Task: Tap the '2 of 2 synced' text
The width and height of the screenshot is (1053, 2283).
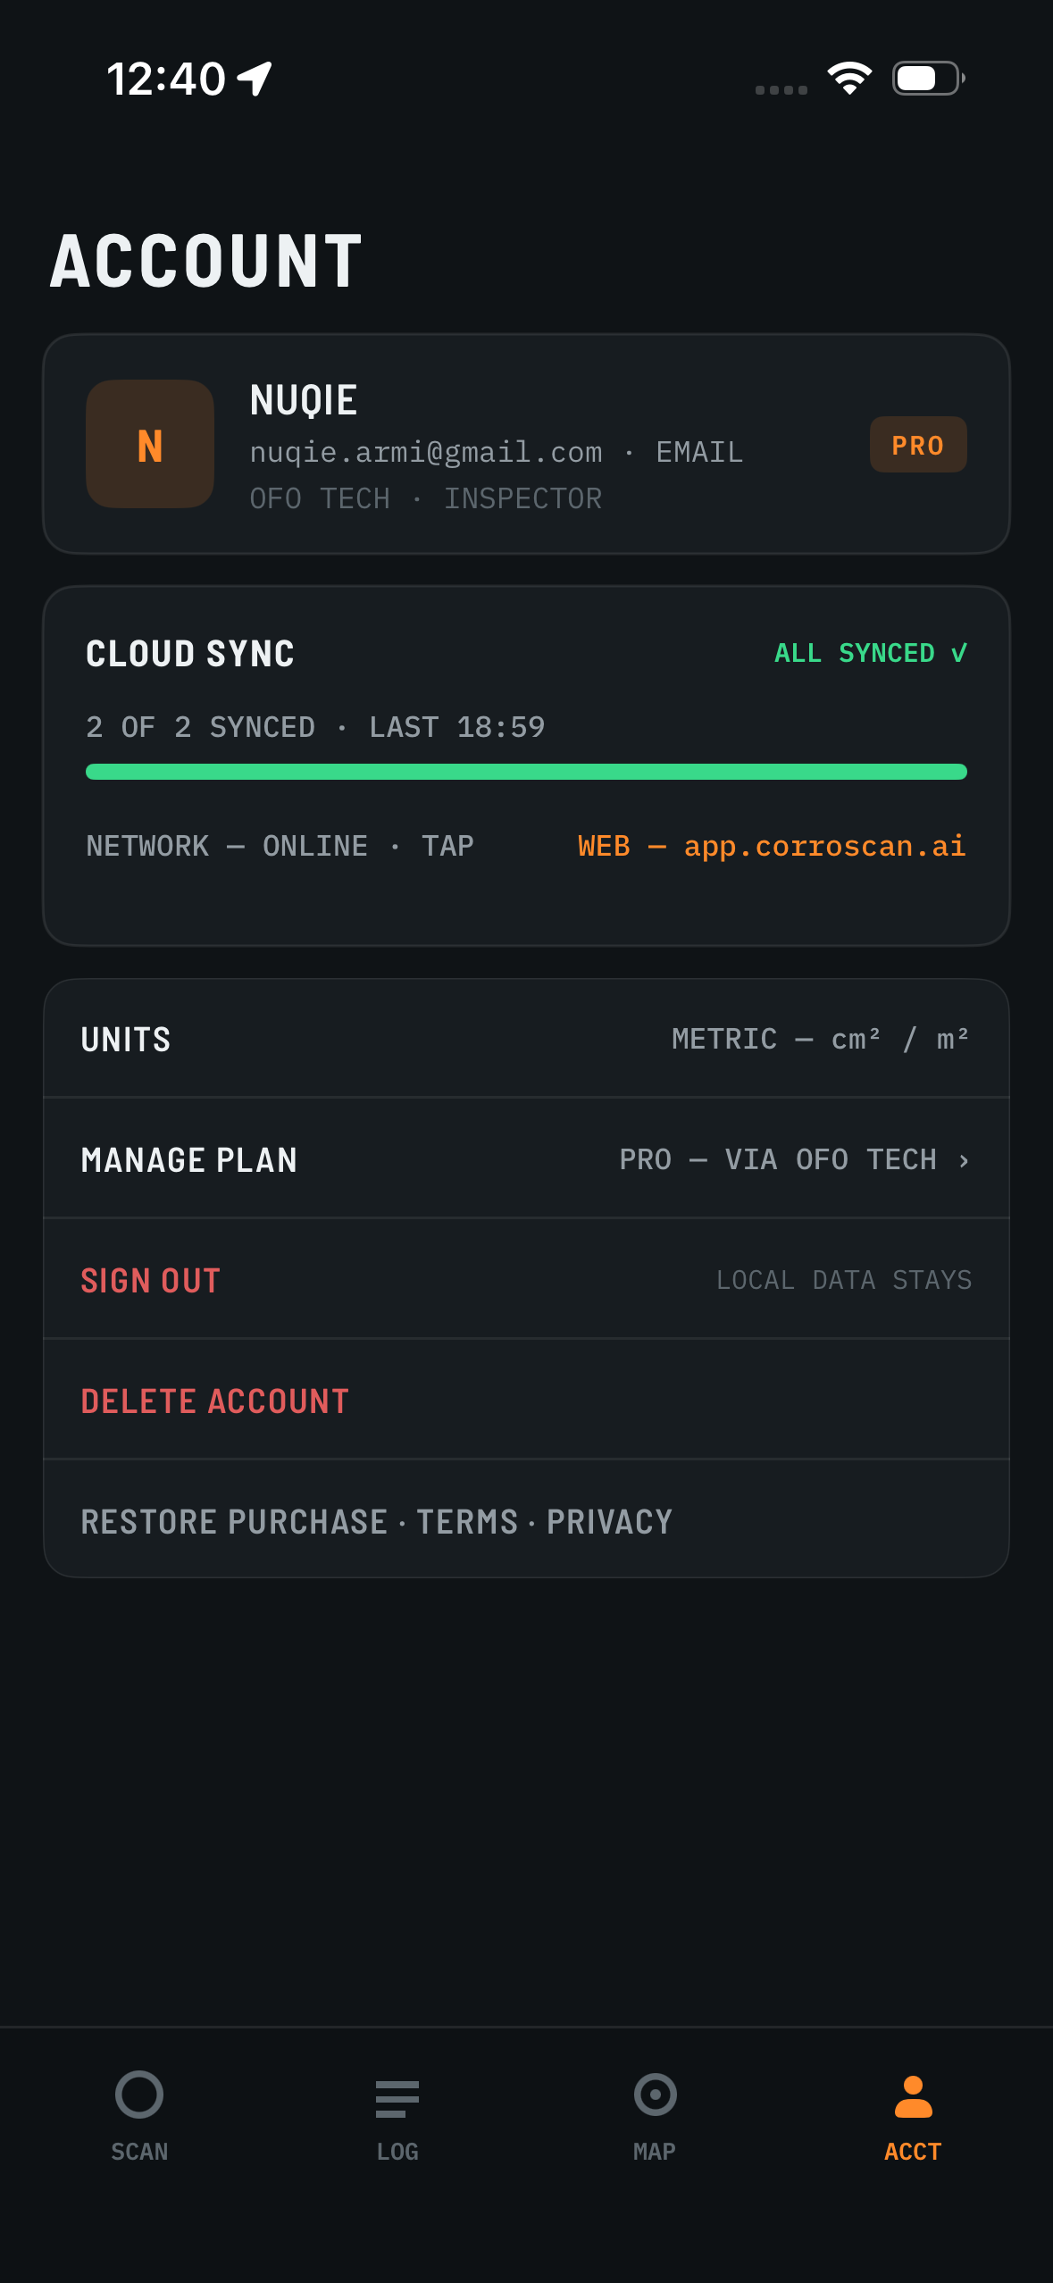Action: (x=200, y=727)
